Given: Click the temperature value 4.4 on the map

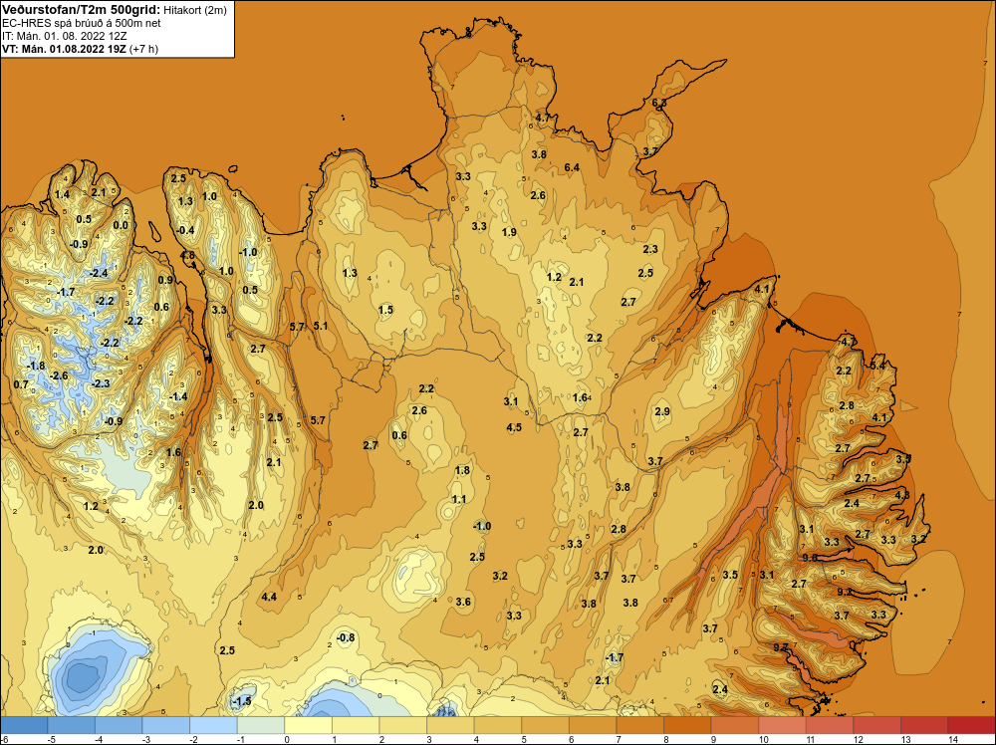Looking at the screenshot, I should (269, 597).
